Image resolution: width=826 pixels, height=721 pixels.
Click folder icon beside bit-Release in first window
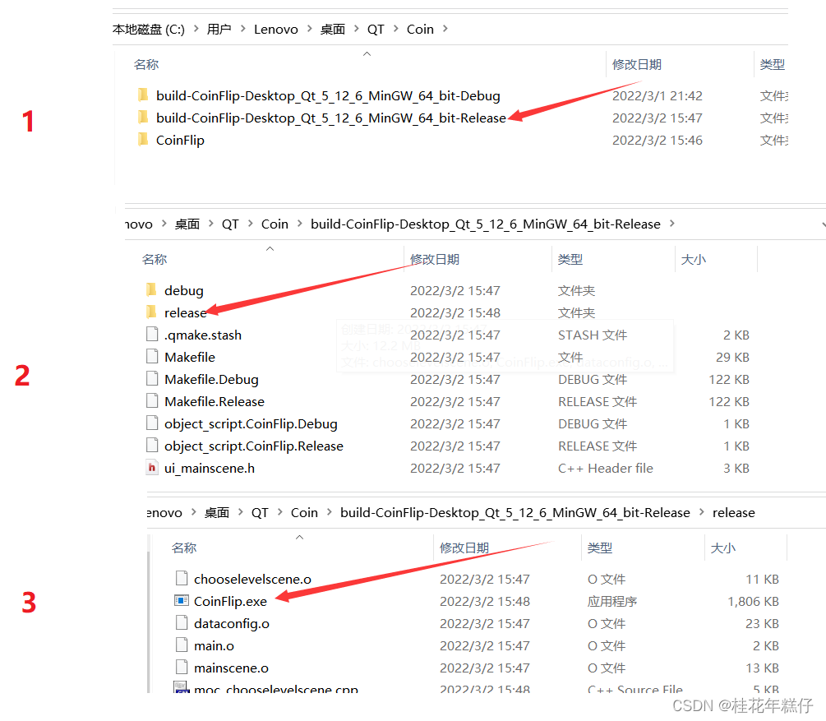[x=143, y=118]
